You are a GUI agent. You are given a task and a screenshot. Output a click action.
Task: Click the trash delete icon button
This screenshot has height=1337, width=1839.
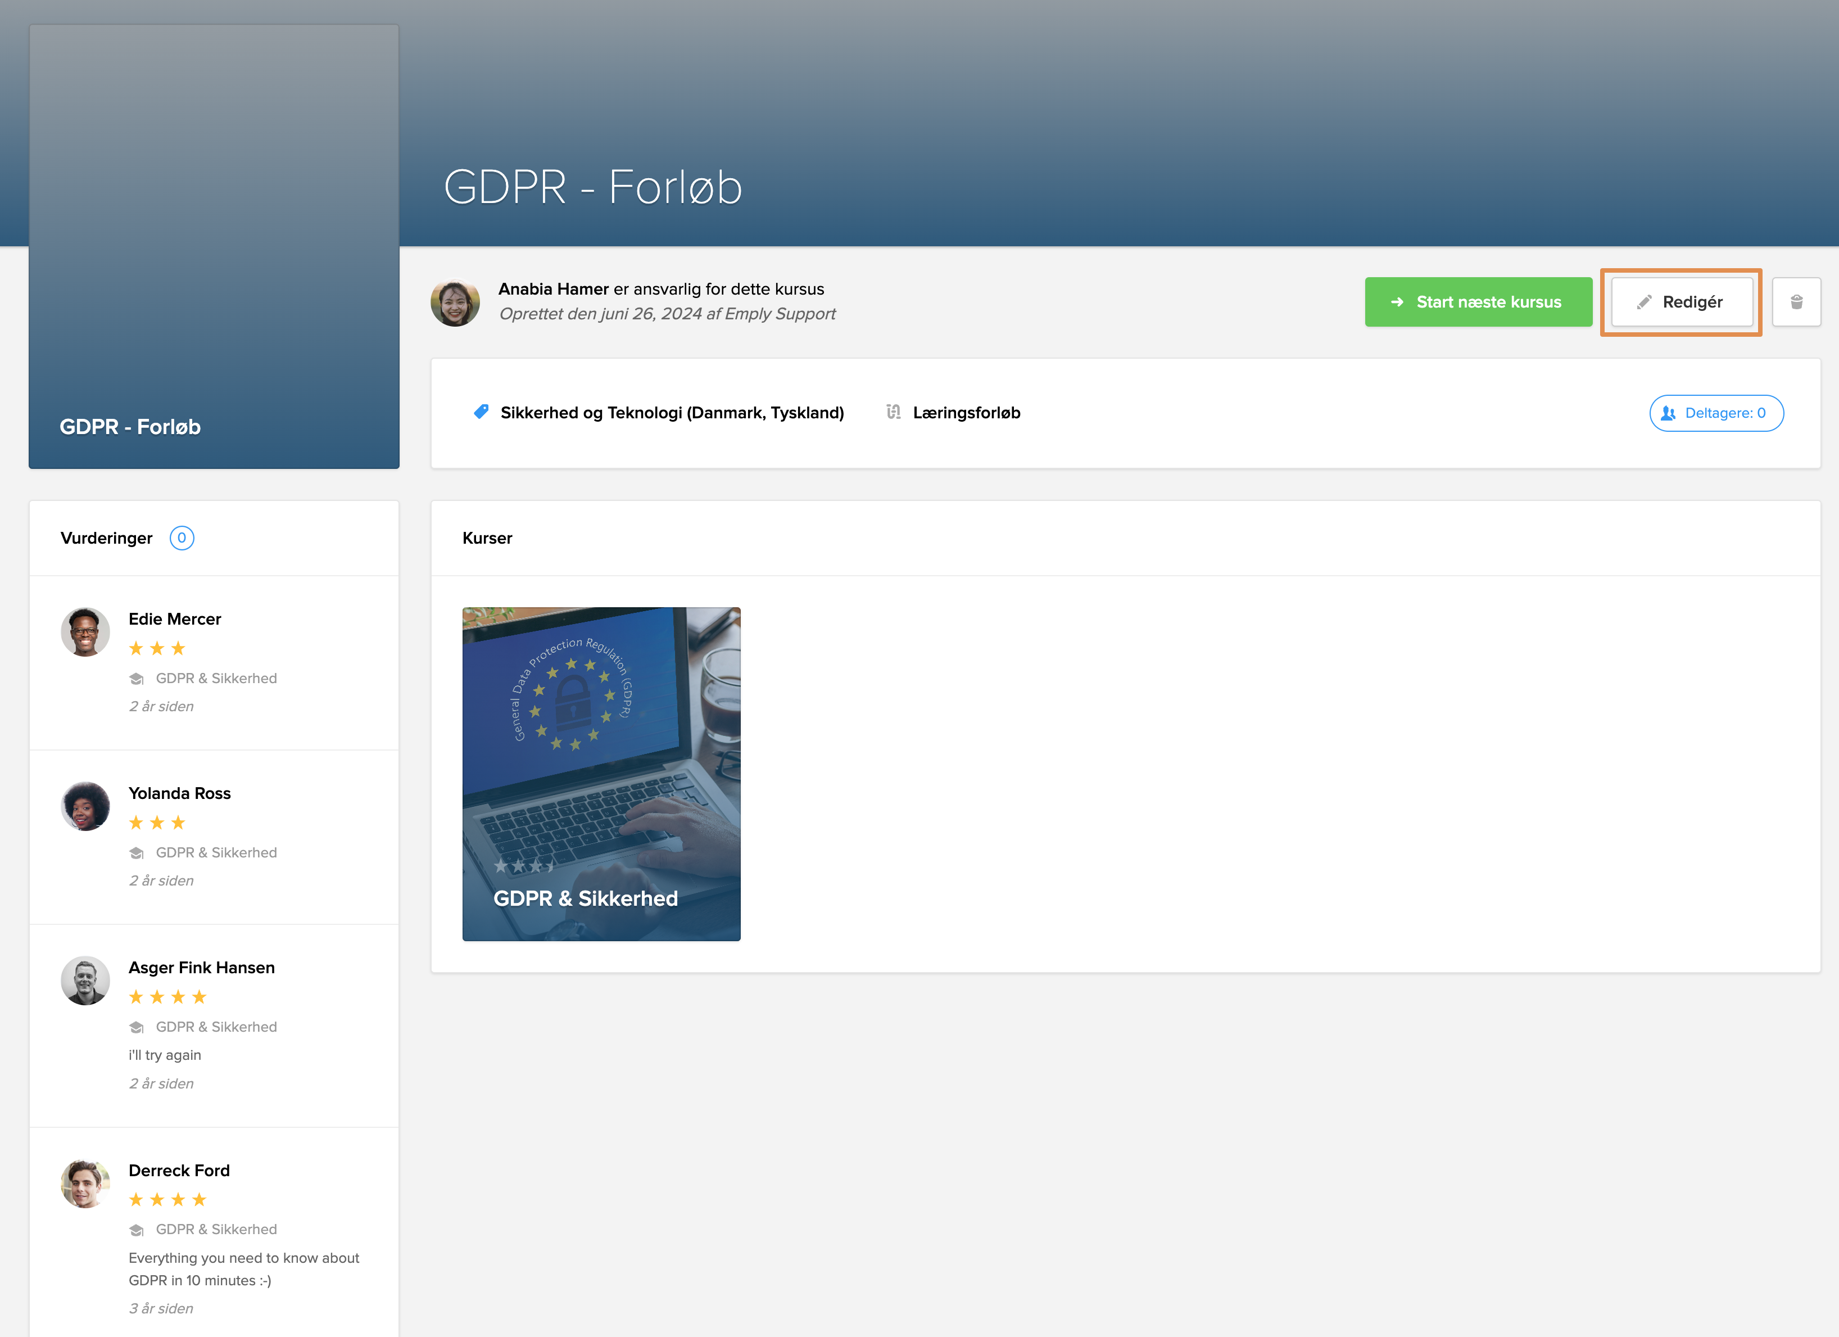pyautogui.click(x=1796, y=302)
